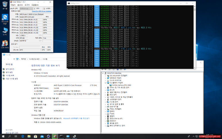Open the 내 PC desktop icon
Viewport: 222px width, 139px height.
click(x=5, y=31)
